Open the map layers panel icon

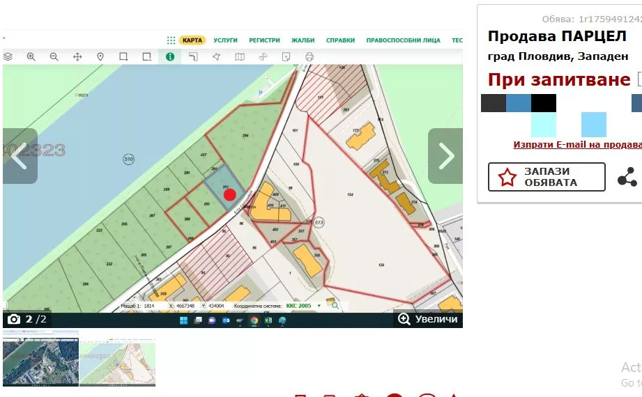[x=8, y=57]
